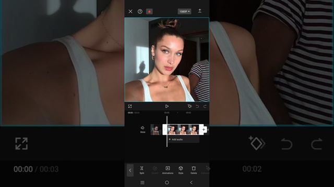334x187 pixels.
Task: Add a keyframe with the diamond icon
Action: 189,106
